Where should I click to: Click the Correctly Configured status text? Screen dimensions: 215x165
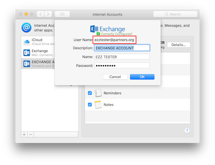click(117, 34)
